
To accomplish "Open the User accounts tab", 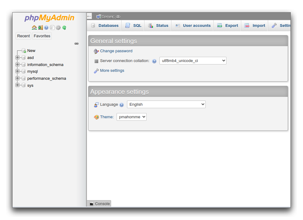I will tap(193, 25).
